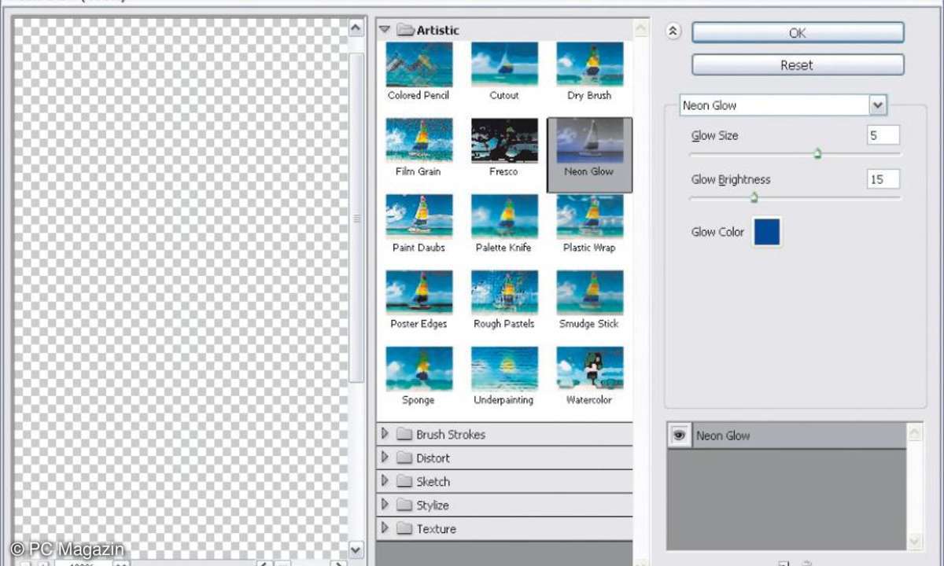
Task: Click preview scrollbar up arrow
Action: 356,28
